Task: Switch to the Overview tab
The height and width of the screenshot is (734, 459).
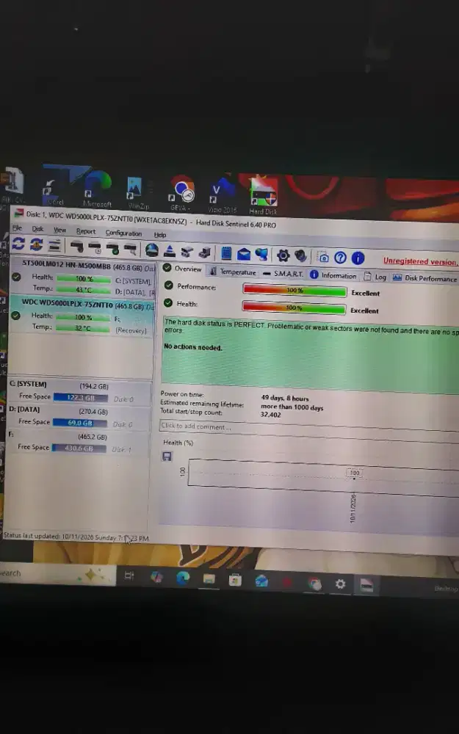Action: tap(183, 268)
